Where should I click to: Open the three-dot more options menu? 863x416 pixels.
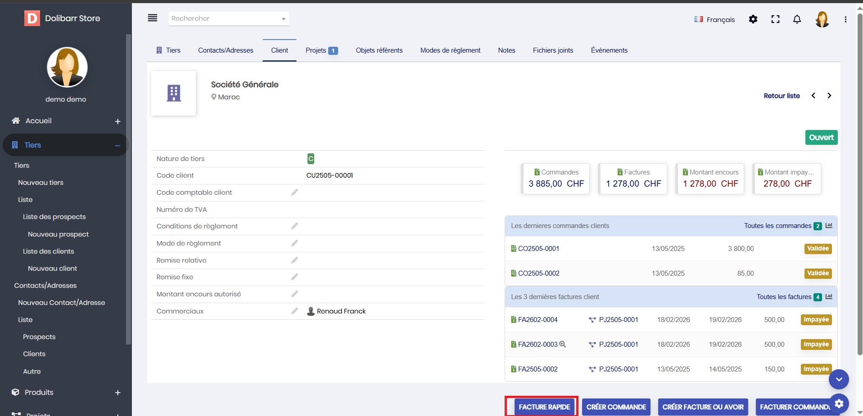coord(845,19)
